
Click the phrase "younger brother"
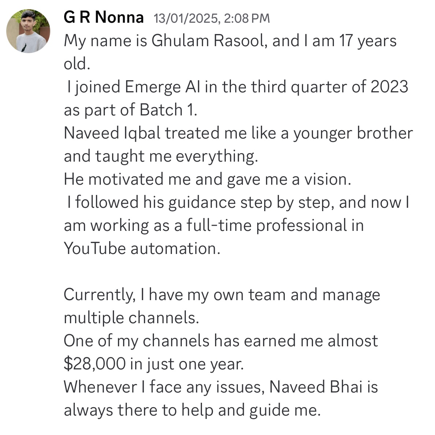tap(353, 133)
